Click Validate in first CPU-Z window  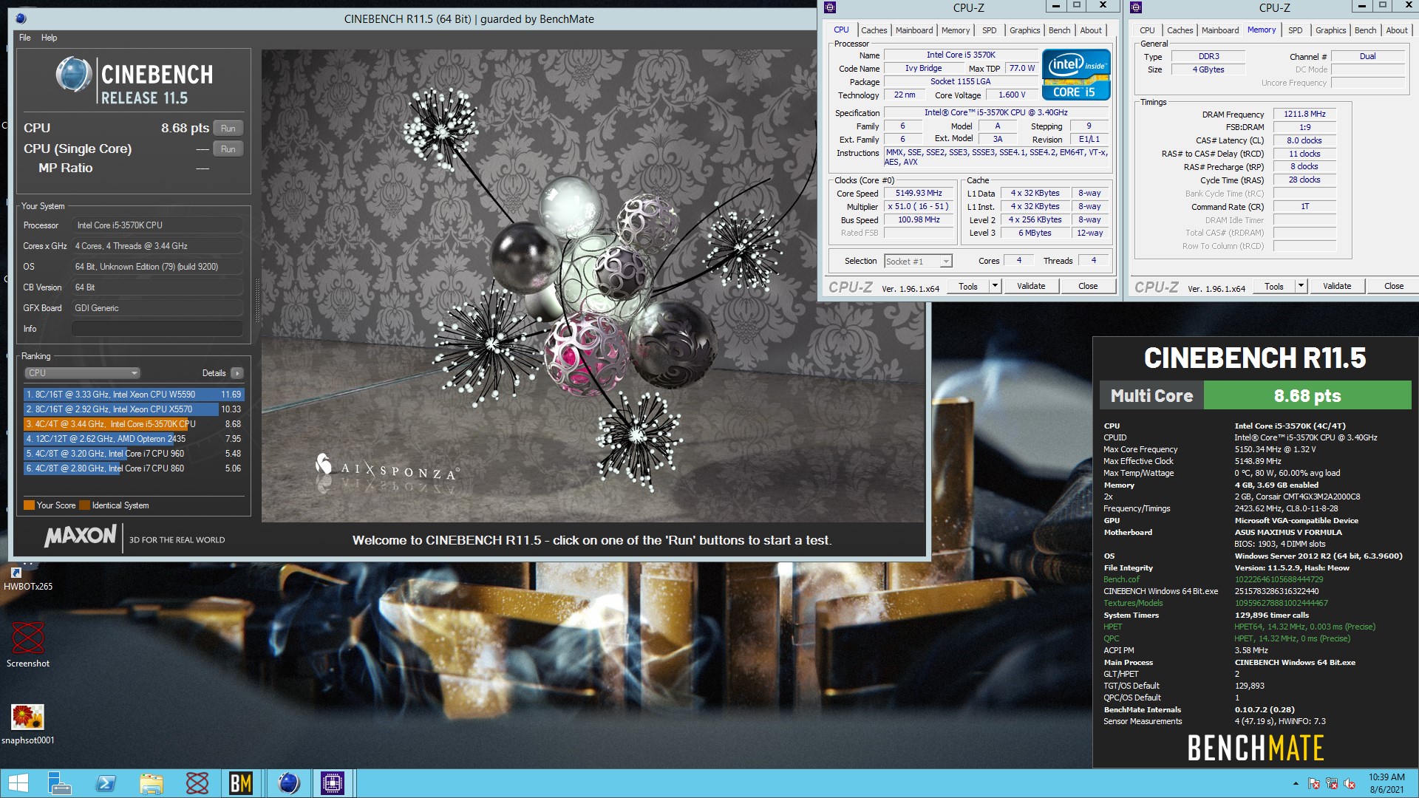[x=1031, y=286]
